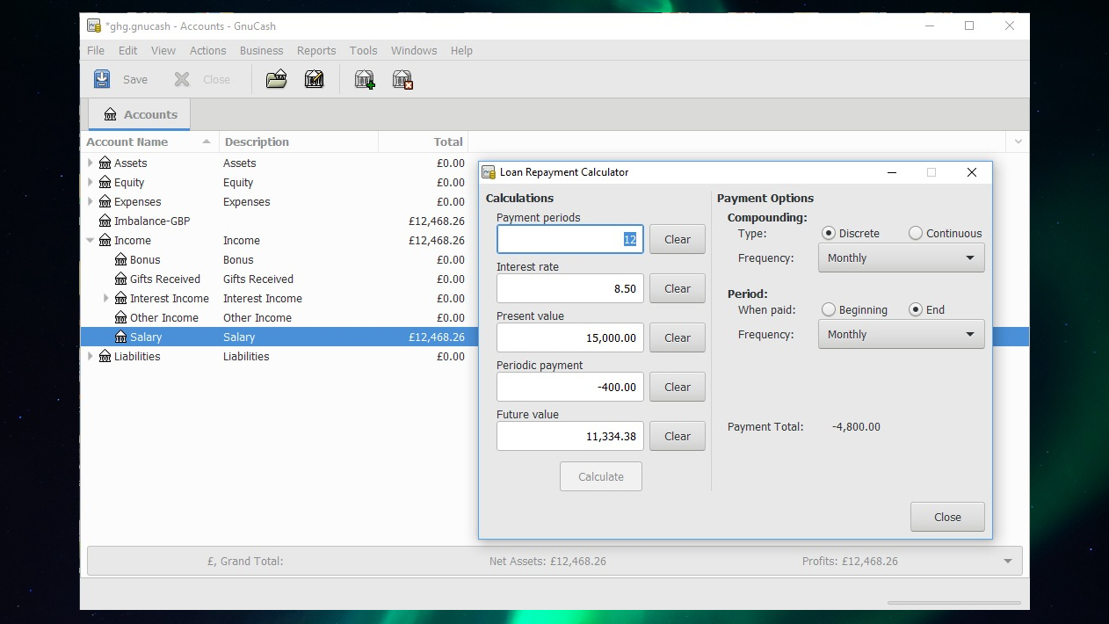Click the Edit Account toolbar icon
Image resolution: width=1109 pixels, height=624 pixels.
[314, 79]
